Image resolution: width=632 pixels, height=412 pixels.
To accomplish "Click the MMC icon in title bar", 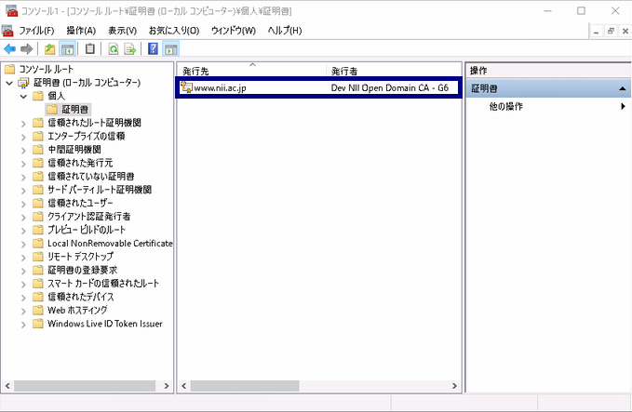I will point(11,10).
